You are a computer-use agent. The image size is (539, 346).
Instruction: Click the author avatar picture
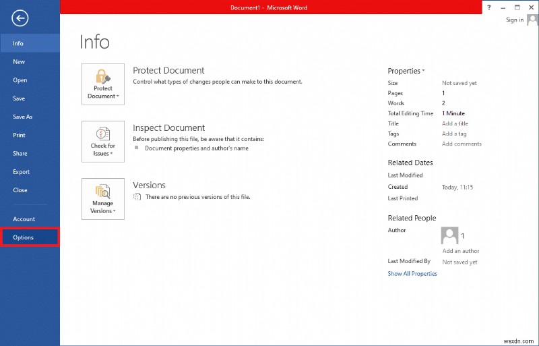point(449,235)
